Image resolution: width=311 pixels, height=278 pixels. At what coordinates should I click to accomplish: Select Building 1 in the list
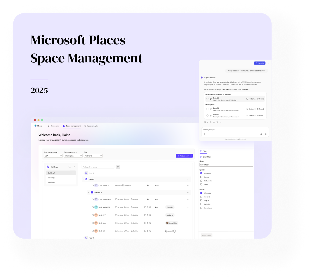[61, 173]
